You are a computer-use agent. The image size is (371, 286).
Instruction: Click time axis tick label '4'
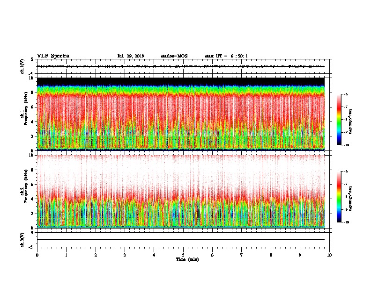pyautogui.click(x=154, y=255)
